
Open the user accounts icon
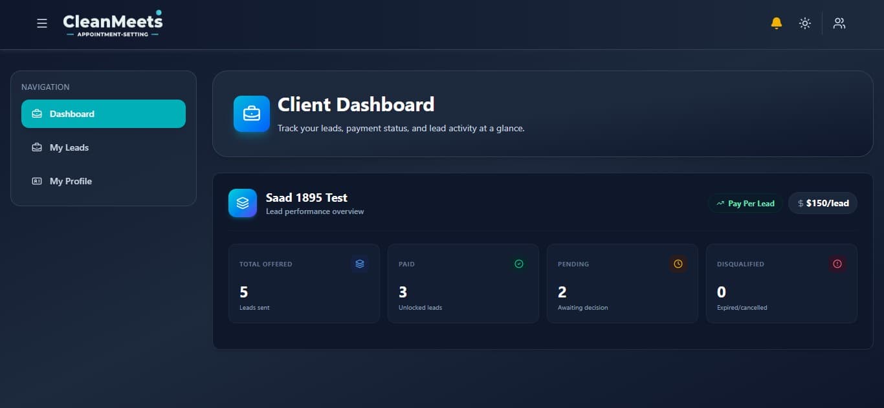coord(839,23)
